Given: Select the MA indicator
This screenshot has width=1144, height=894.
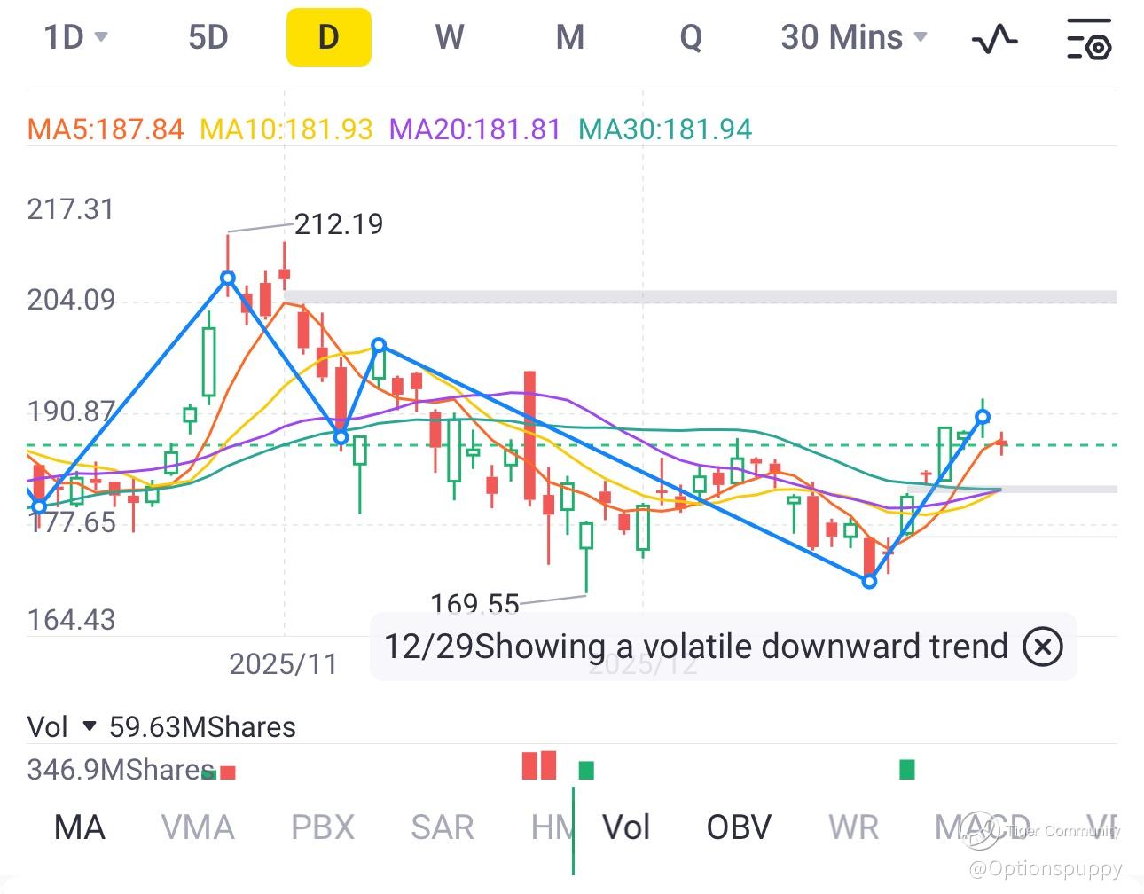Looking at the screenshot, I should click(x=80, y=827).
